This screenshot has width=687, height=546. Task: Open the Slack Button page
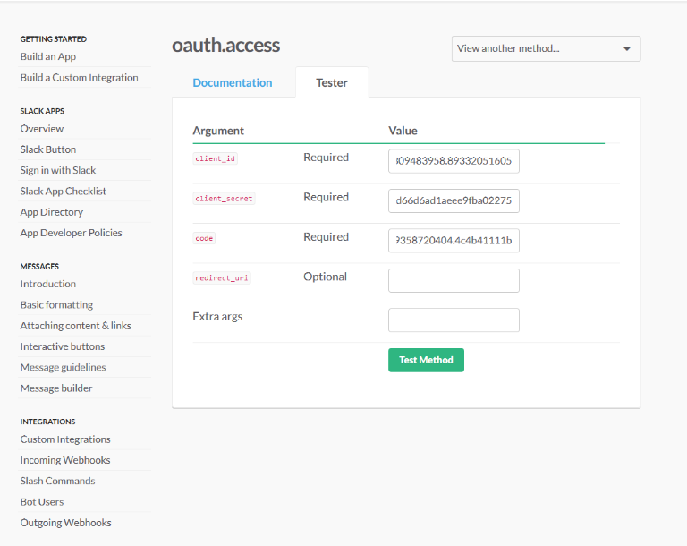coord(48,149)
